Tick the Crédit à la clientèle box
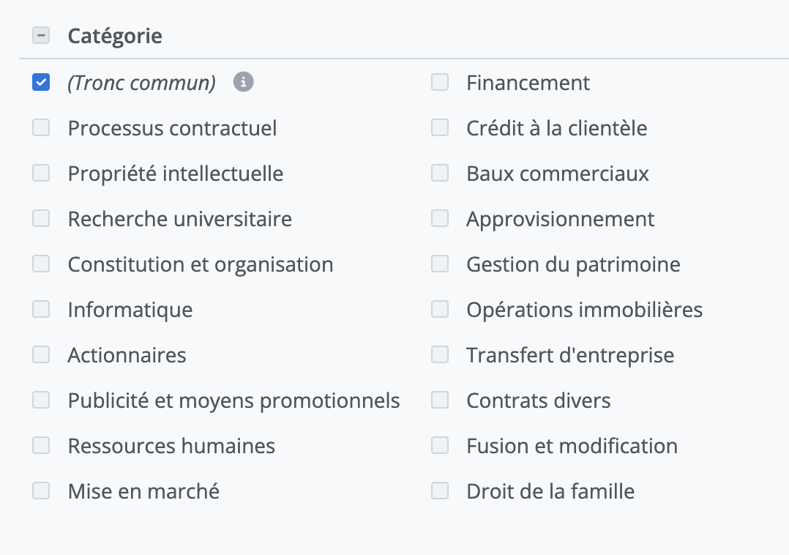This screenshot has height=555, width=789. tap(440, 128)
